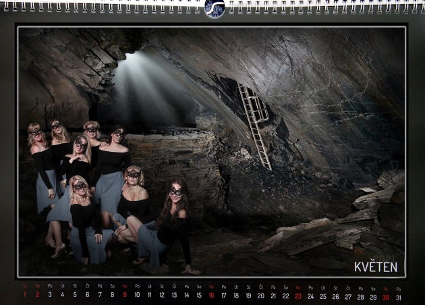Click date 25 in the calendar strip
Image resolution: width=425 pixels, height=305 pixels.
(323, 296)
